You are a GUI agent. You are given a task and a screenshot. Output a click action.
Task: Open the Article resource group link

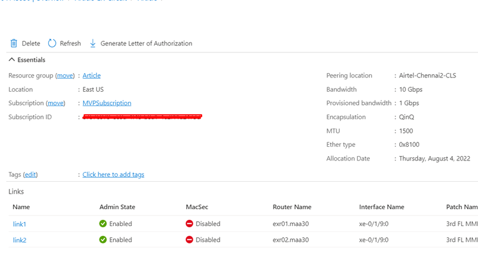pyautogui.click(x=91, y=76)
